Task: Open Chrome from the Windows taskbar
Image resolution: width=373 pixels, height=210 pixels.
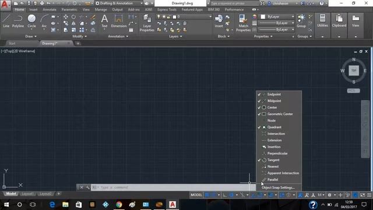Action: (x=119, y=205)
